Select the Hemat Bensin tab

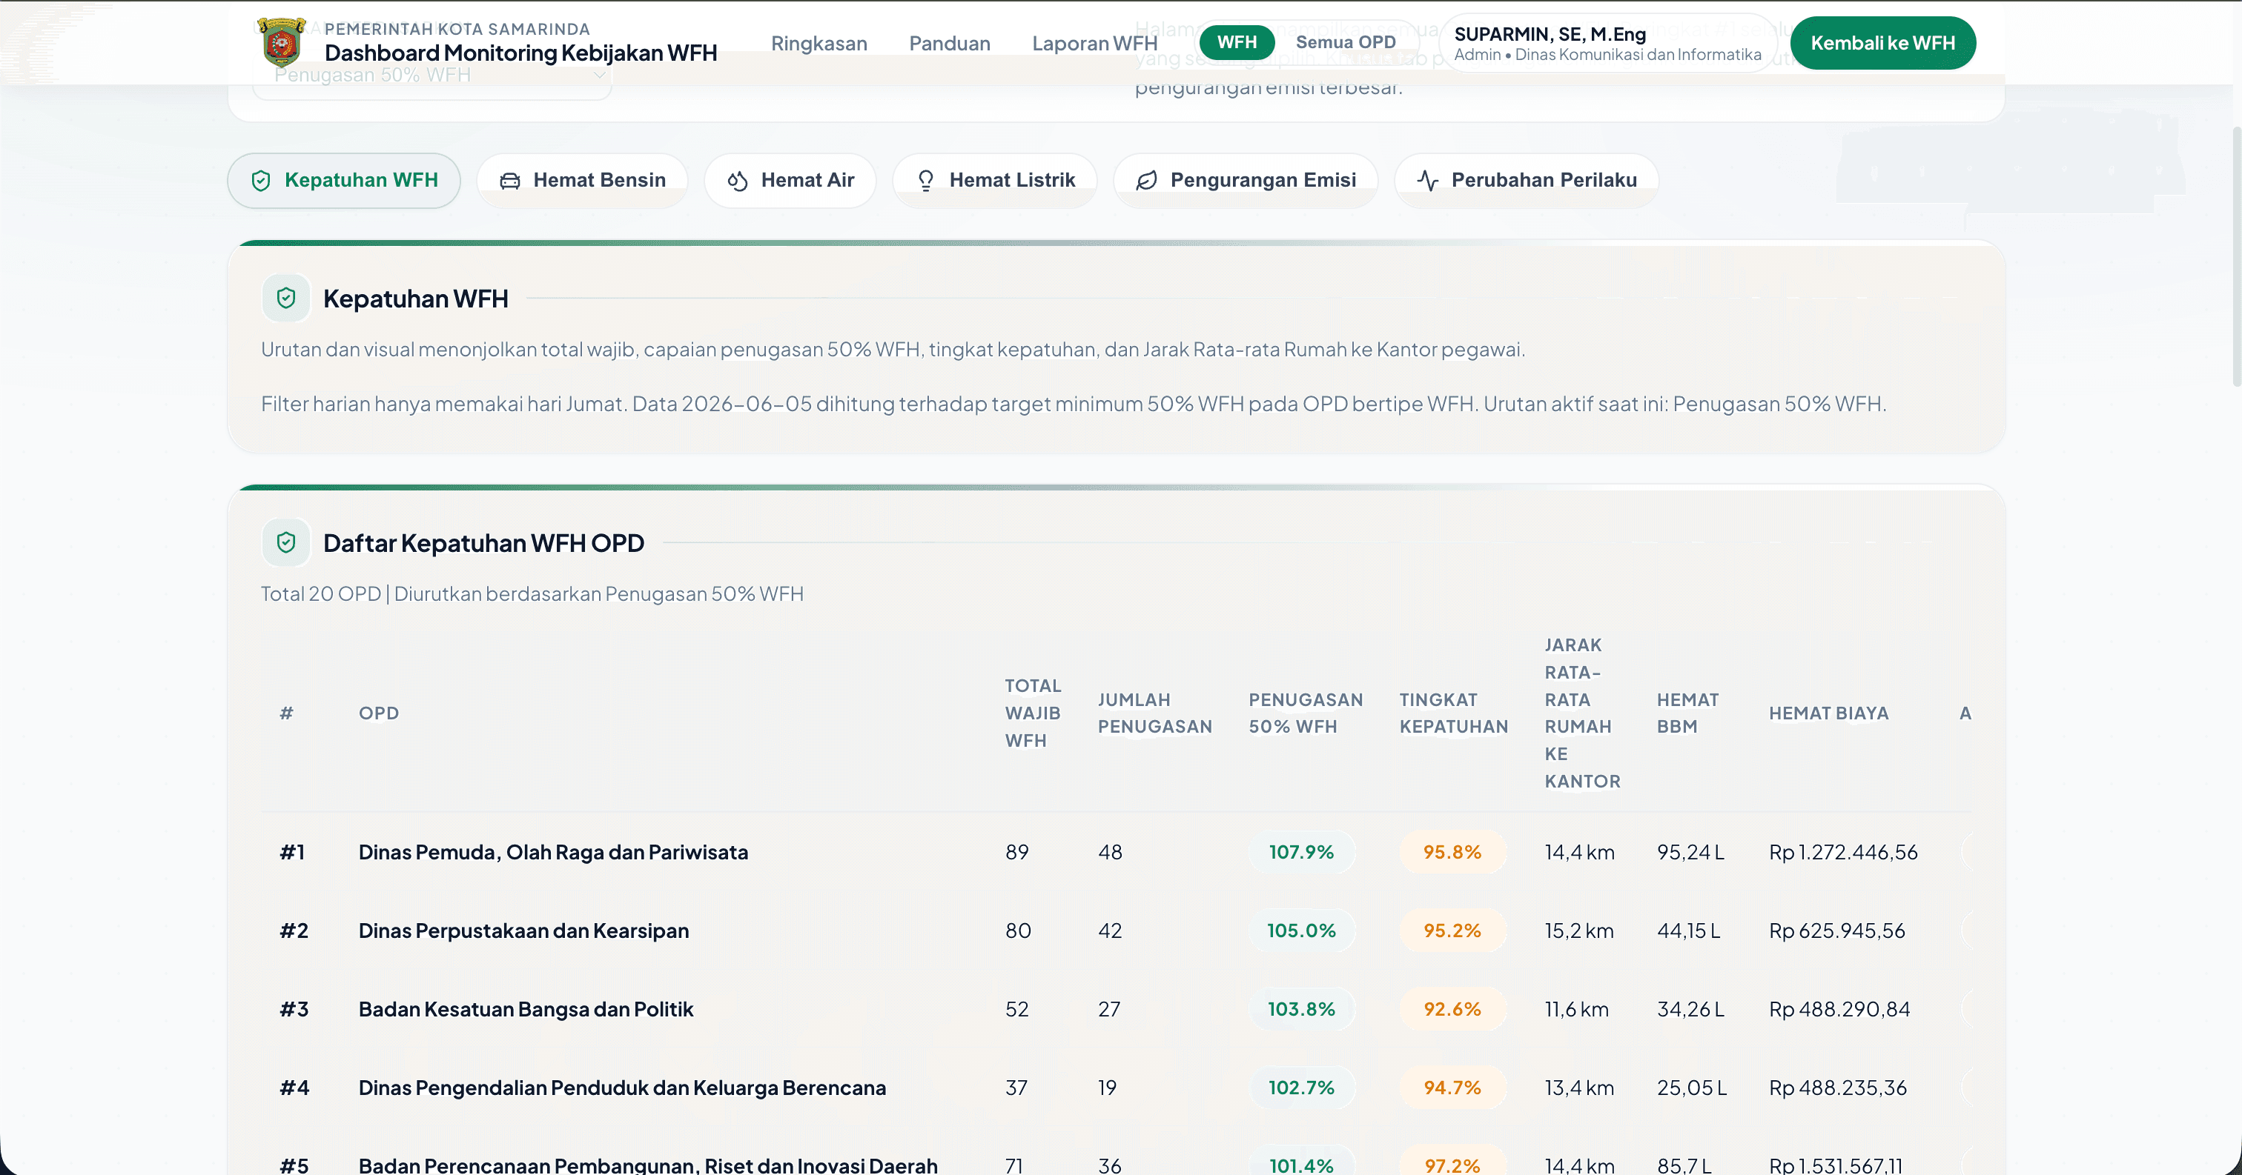(582, 181)
